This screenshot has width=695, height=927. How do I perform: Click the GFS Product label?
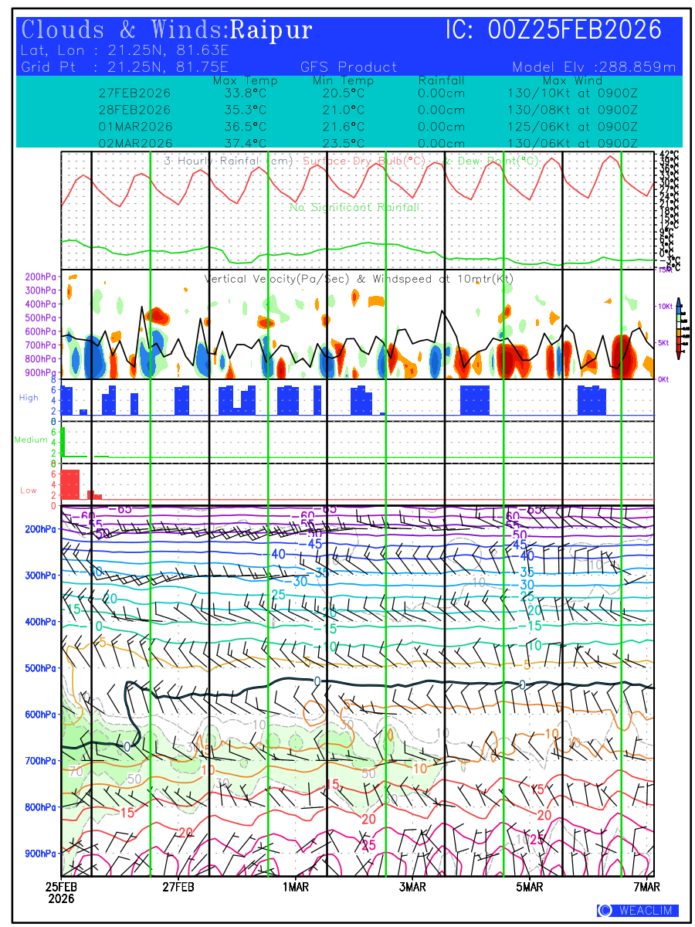pyautogui.click(x=348, y=67)
